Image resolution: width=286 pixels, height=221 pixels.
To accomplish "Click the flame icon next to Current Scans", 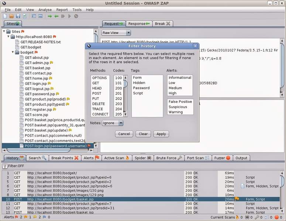I will point(237,217).
